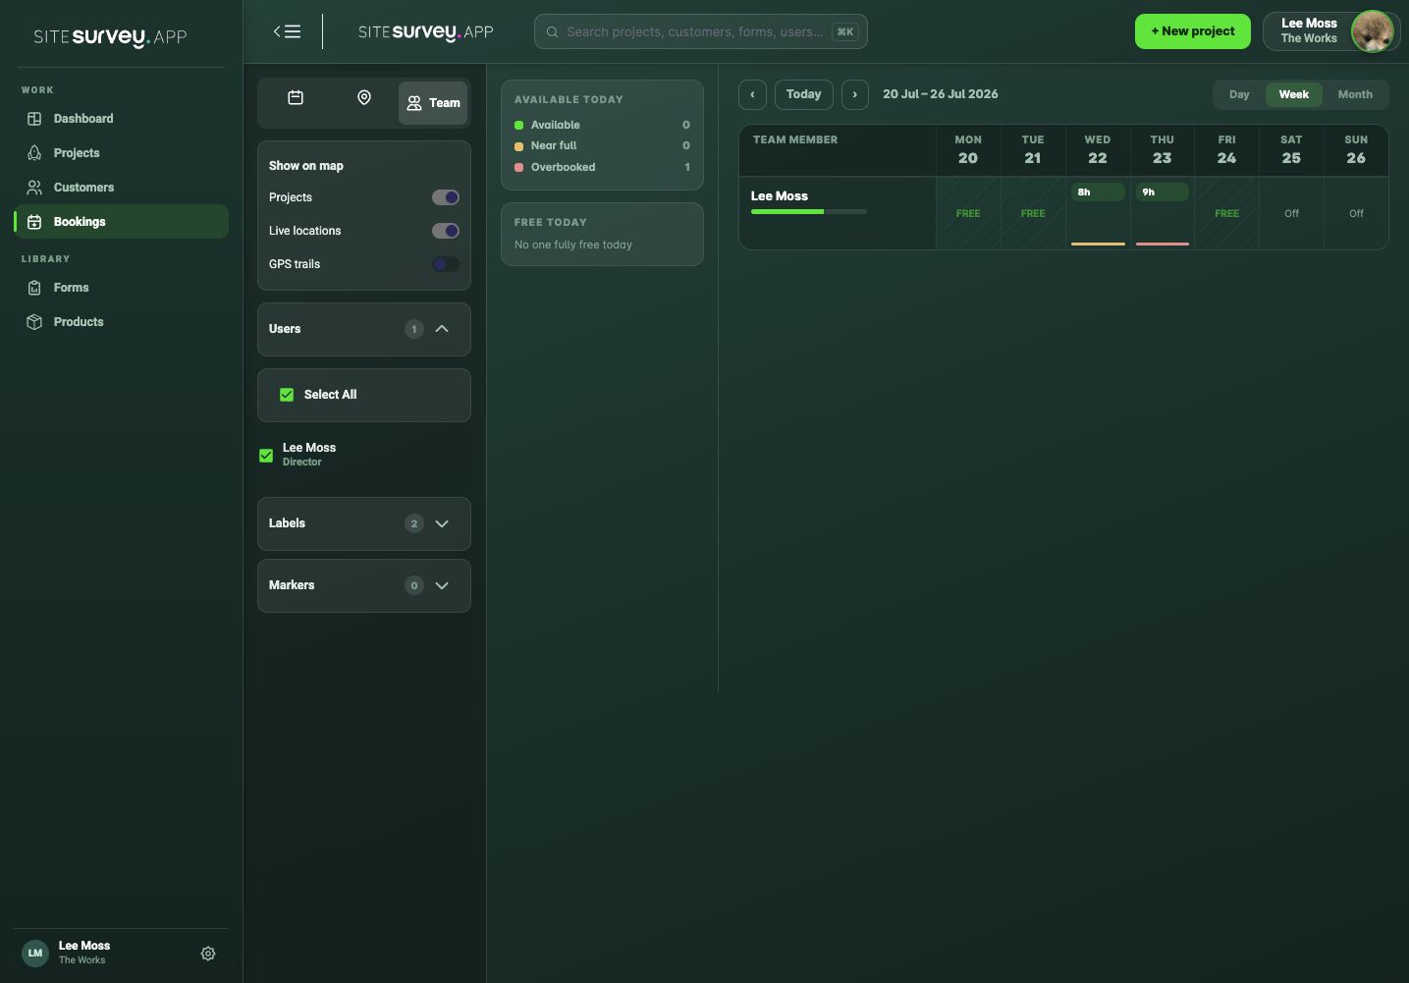Click Lee Moss utilization progress bar
This screenshot has height=983, width=1409.
(x=809, y=211)
